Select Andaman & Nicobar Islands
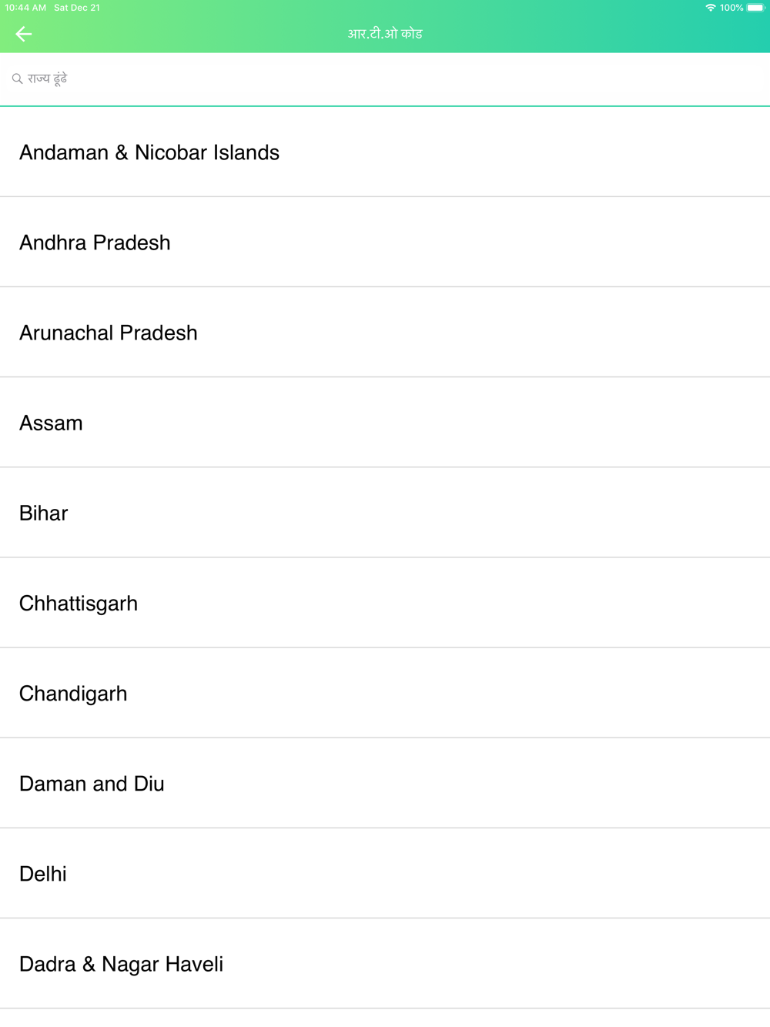Viewport: 770px width, 1027px height. coord(385,152)
